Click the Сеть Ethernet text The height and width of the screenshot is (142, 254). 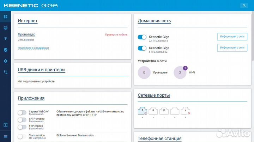[26, 40]
